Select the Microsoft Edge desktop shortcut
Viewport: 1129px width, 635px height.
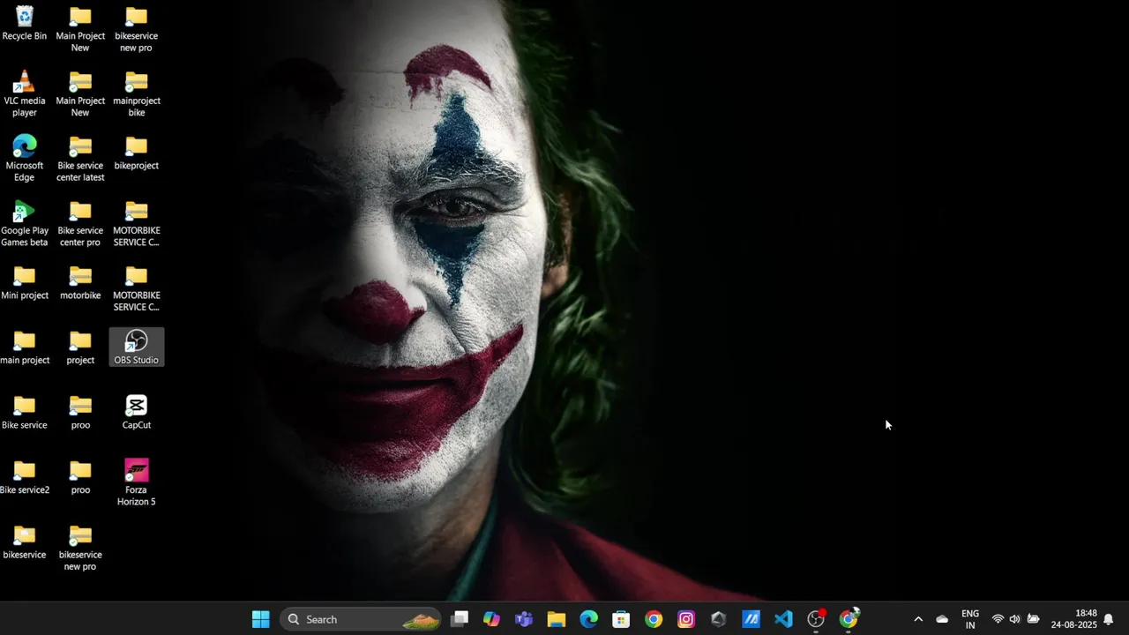(25, 159)
